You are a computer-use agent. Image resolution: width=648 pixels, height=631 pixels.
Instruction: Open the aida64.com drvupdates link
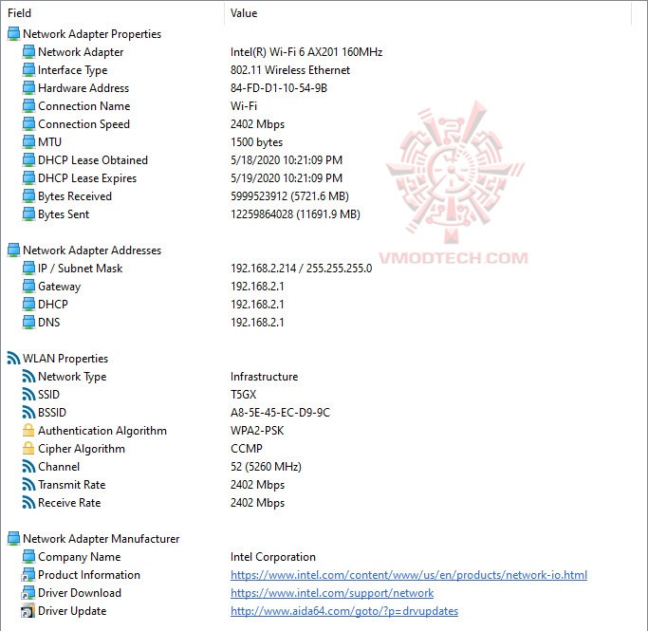click(x=344, y=611)
